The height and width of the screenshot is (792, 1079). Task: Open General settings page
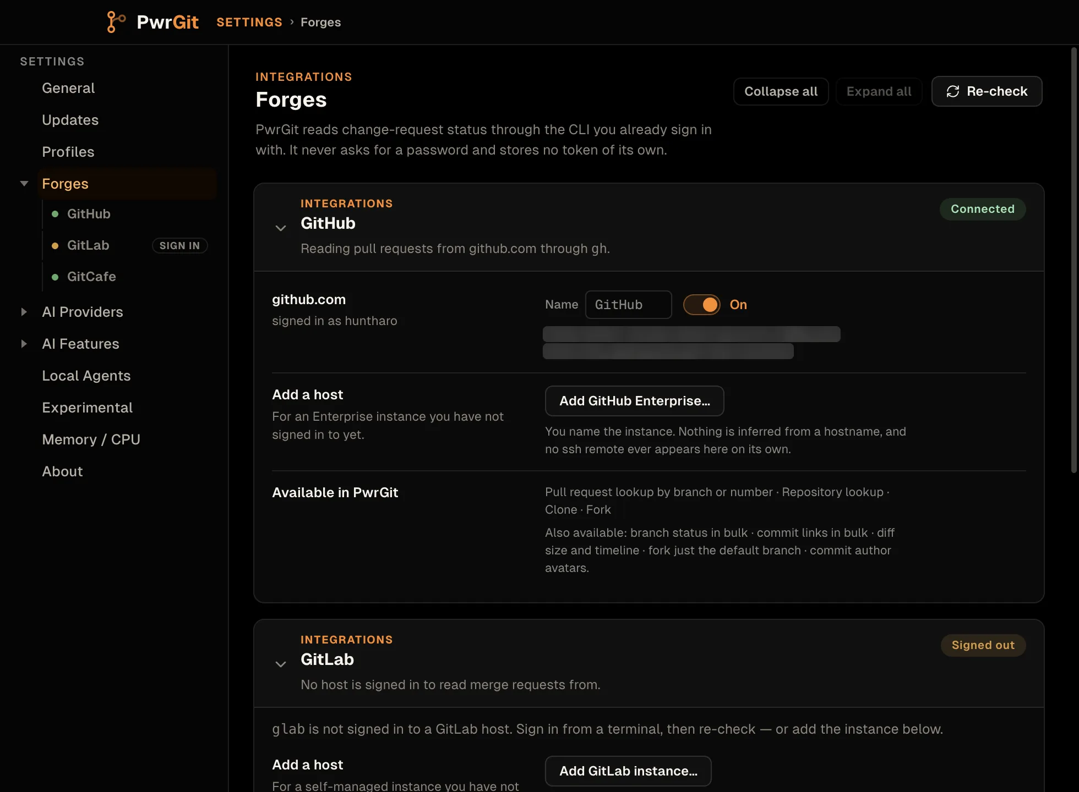coord(68,88)
